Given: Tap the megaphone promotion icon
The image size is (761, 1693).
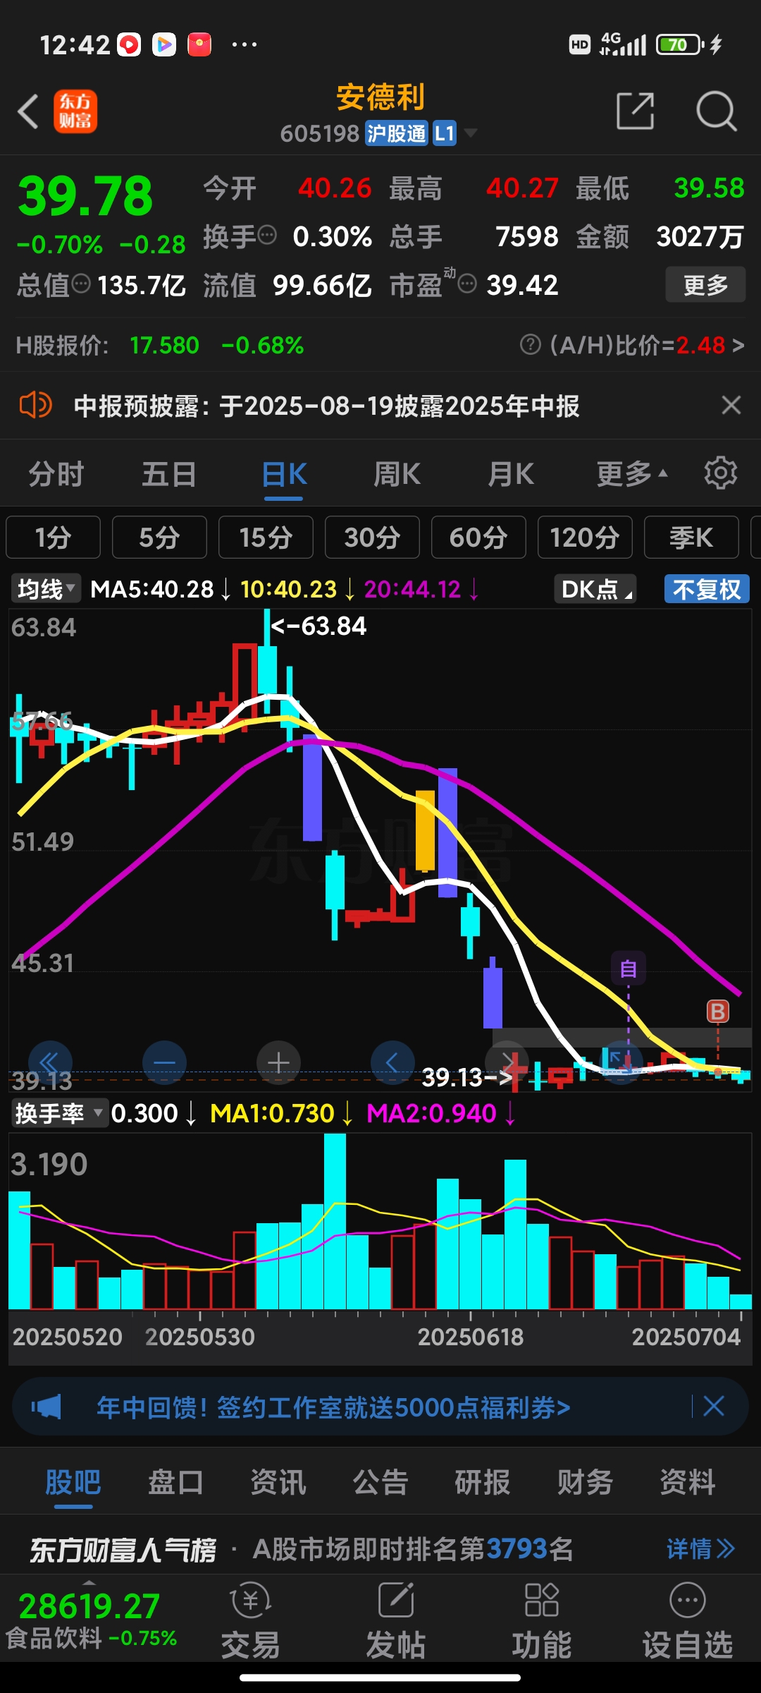Looking at the screenshot, I should pyautogui.click(x=47, y=1407).
